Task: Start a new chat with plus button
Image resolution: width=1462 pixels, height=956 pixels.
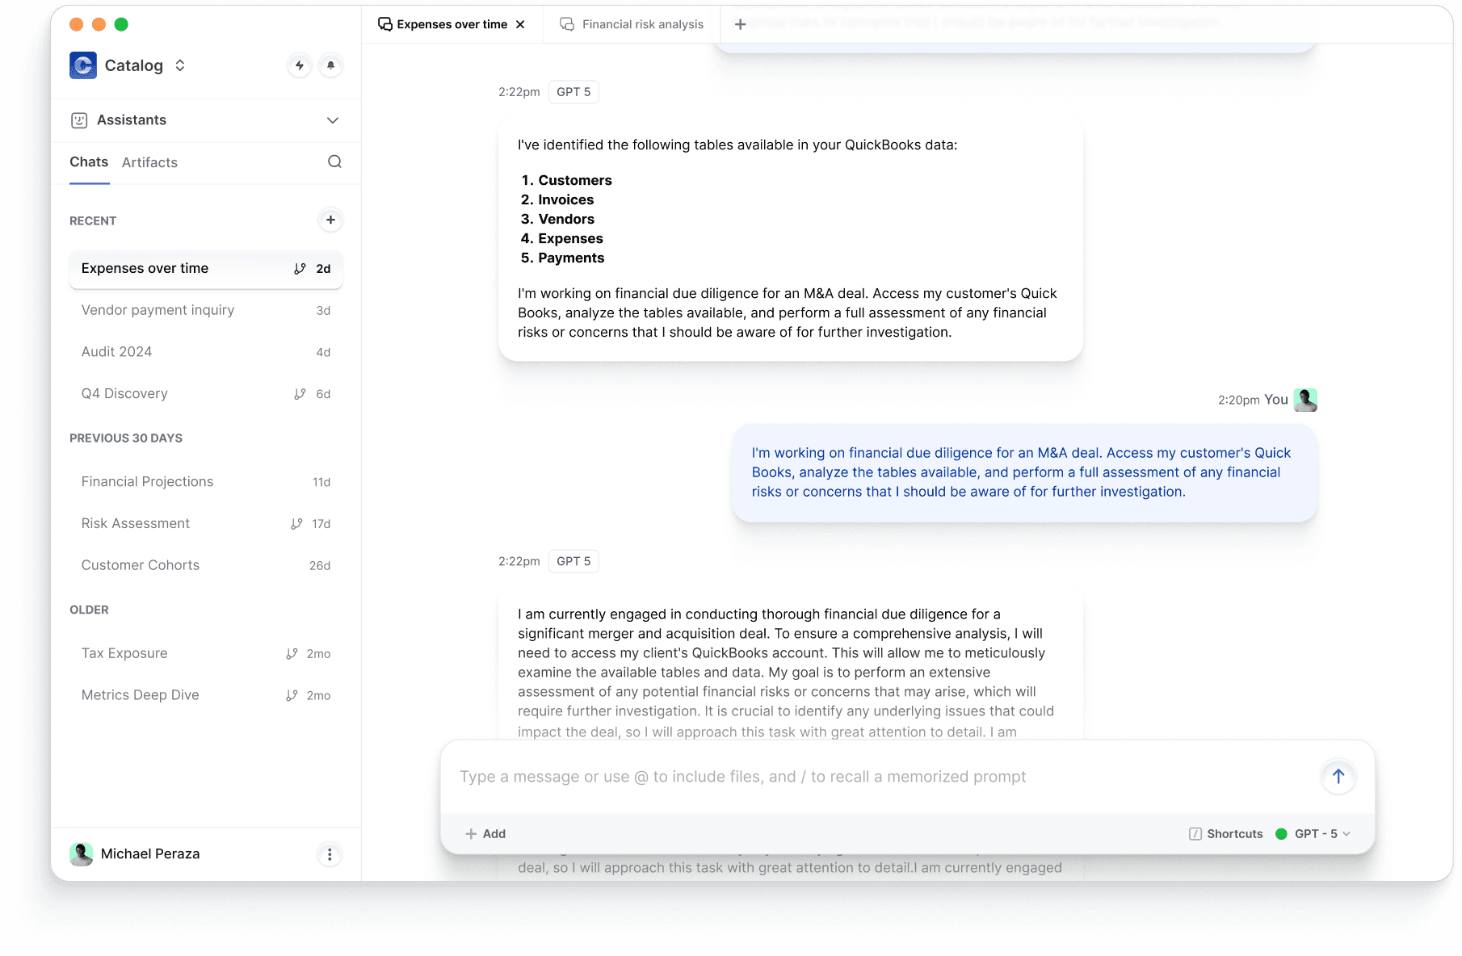Action: (x=330, y=220)
